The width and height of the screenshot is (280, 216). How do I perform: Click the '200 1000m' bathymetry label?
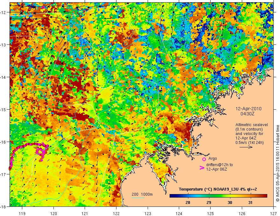click(x=142, y=194)
